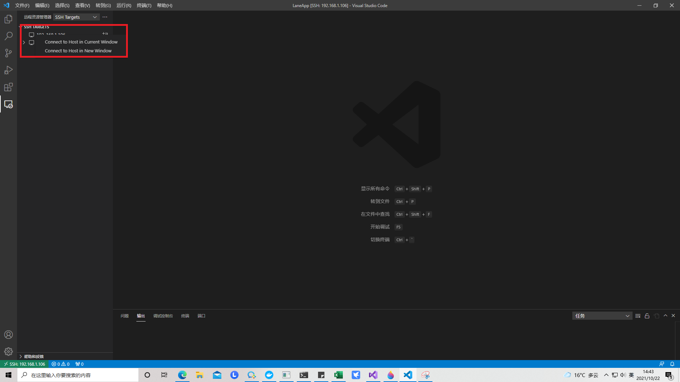Expand the 帮助和反馈 section
Image resolution: width=680 pixels, height=382 pixels.
32,357
